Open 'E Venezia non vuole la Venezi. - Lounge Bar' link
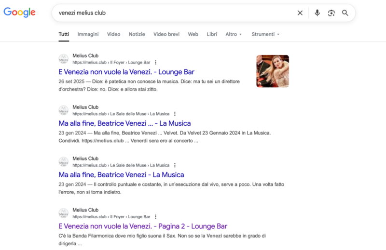Screen dimensions: 386x250 (x=126, y=72)
